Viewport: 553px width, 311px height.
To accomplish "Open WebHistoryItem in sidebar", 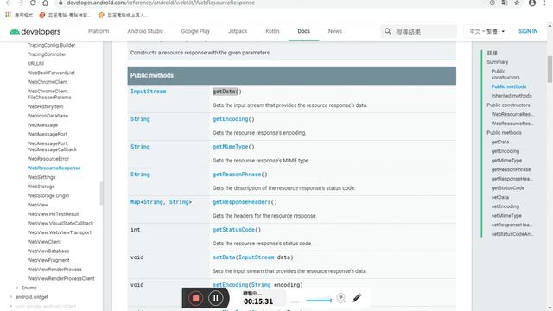I will click(45, 106).
